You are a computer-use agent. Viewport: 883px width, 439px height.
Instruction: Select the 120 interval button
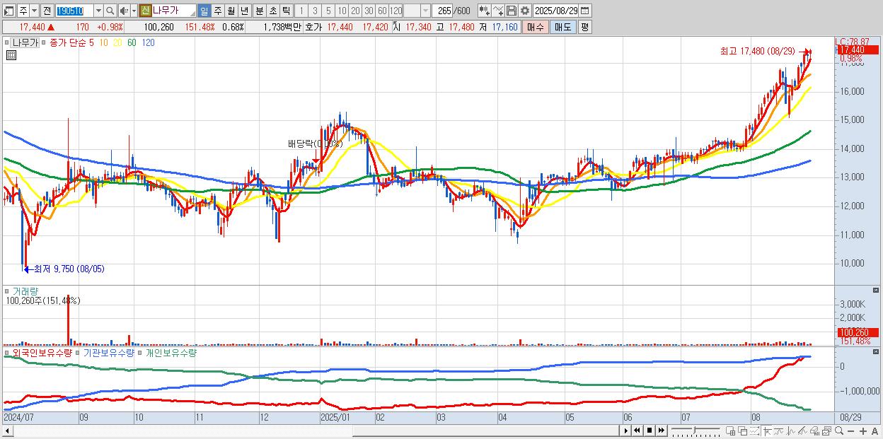(x=396, y=11)
